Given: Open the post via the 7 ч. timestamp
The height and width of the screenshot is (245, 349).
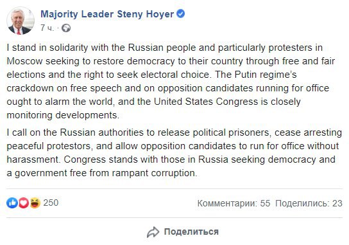Looking at the screenshot, I should 47,28.
